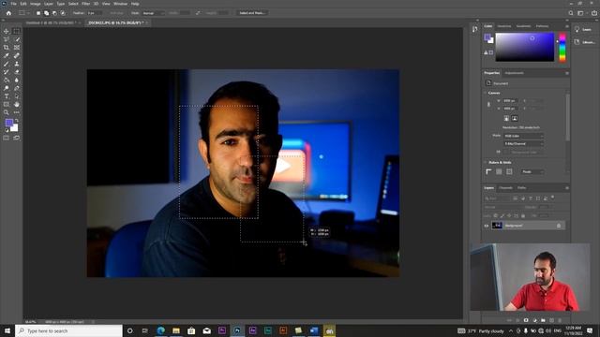This screenshot has width=600, height=337.
Task: Open the Window menu
Action: tap(120, 4)
